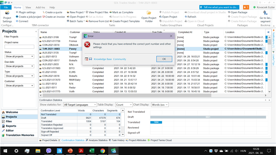
Task: Open the Customer filter dropdown
Action: coord(19,86)
